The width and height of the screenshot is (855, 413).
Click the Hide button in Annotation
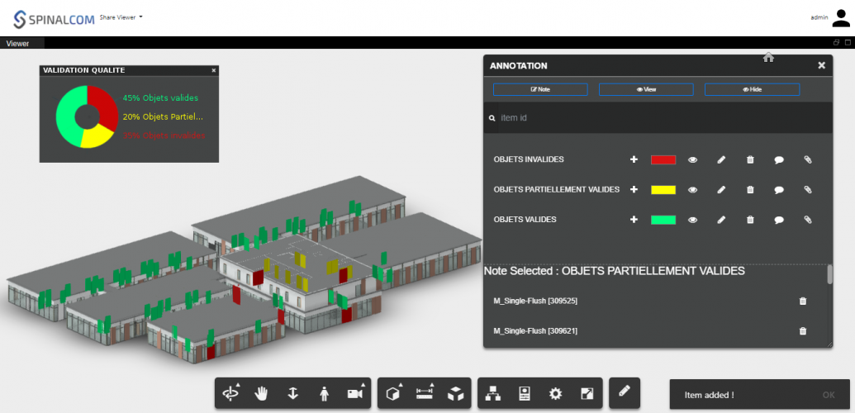752,89
